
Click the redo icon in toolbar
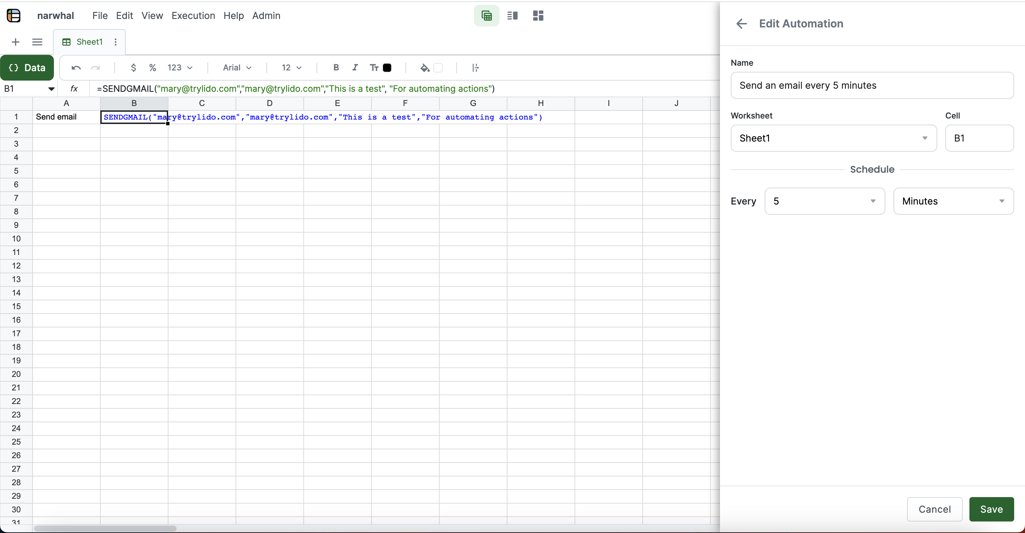click(x=96, y=68)
